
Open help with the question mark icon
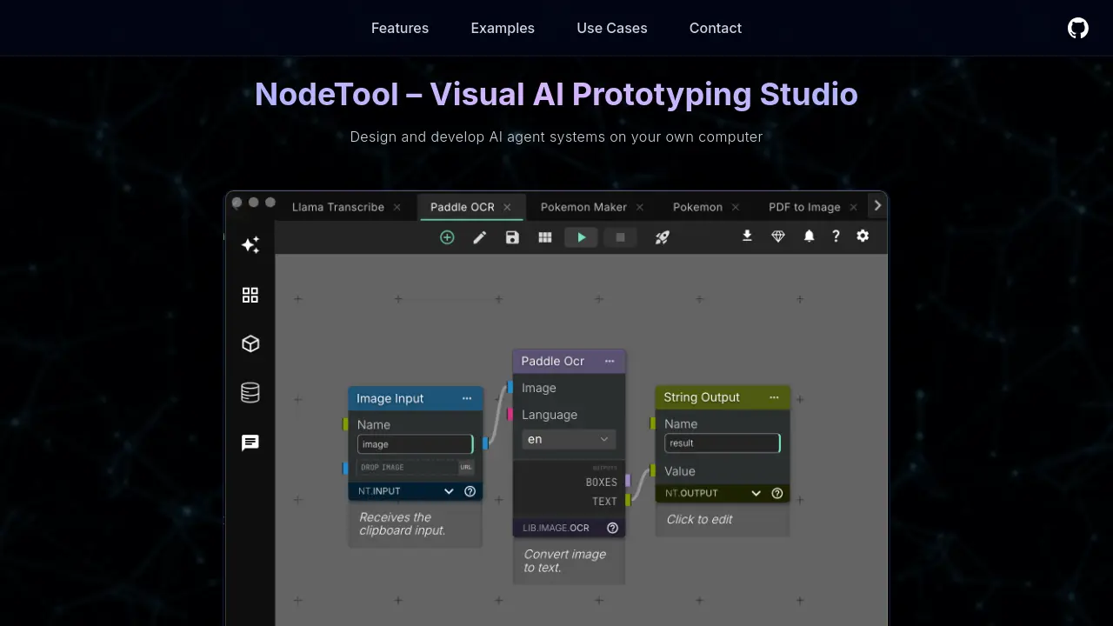(836, 236)
